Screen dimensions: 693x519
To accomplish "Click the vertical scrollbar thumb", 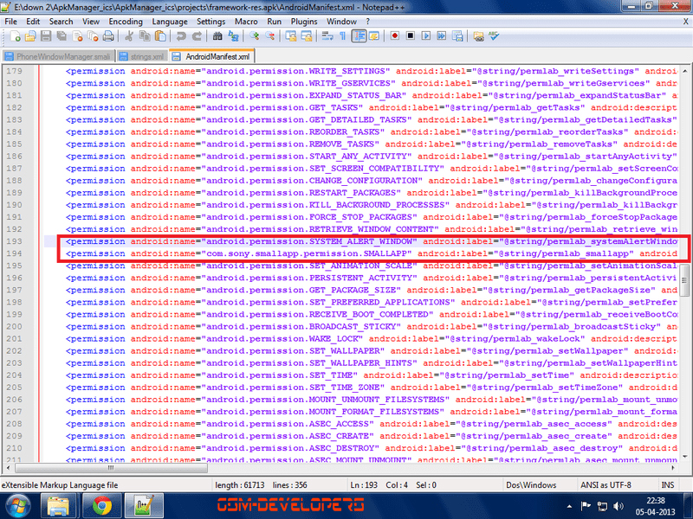I will [x=684, y=280].
